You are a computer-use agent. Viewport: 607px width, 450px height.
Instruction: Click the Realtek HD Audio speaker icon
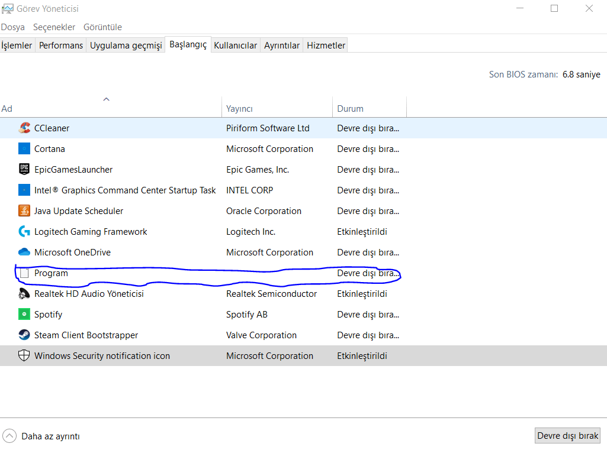pos(24,293)
